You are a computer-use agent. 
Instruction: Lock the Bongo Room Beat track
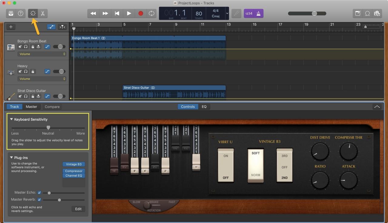click(33, 47)
